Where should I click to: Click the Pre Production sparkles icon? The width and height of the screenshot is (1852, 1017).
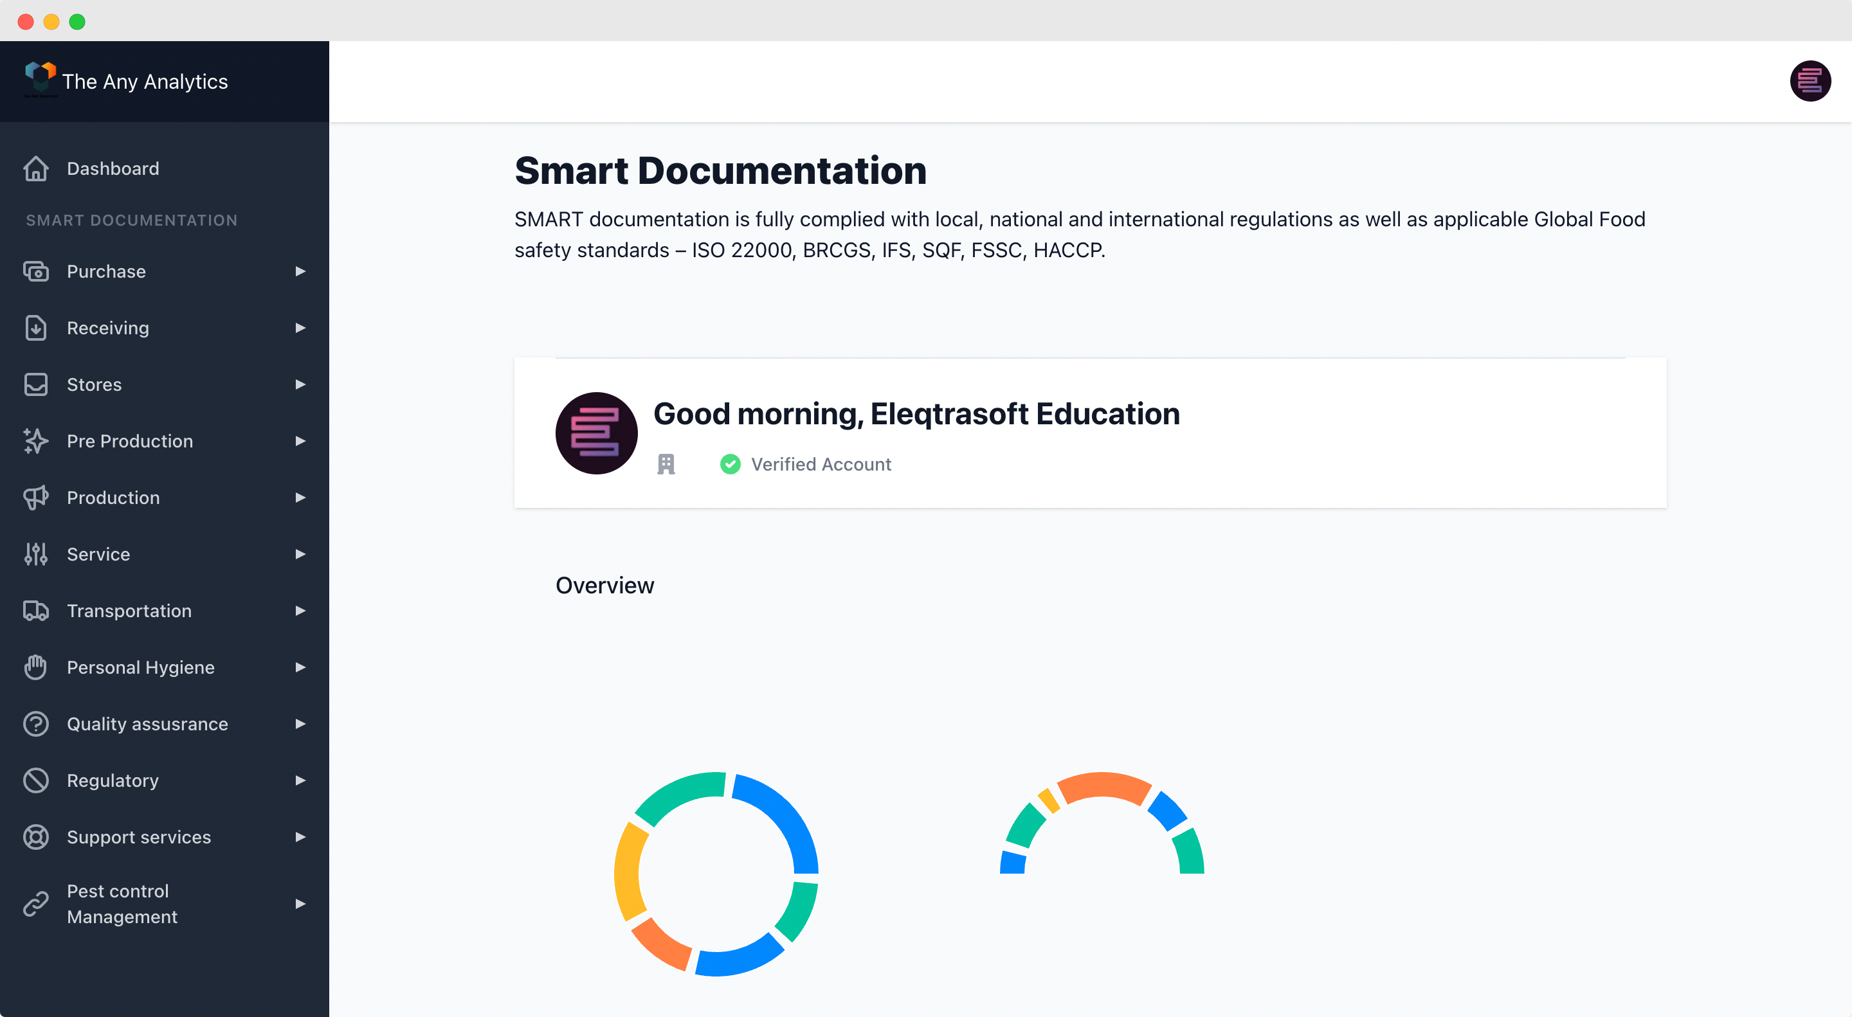(35, 440)
